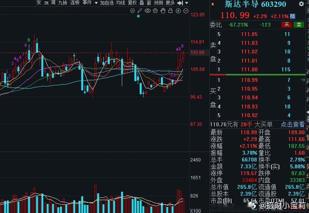Click the 最高 111.66 value

point(296,139)
